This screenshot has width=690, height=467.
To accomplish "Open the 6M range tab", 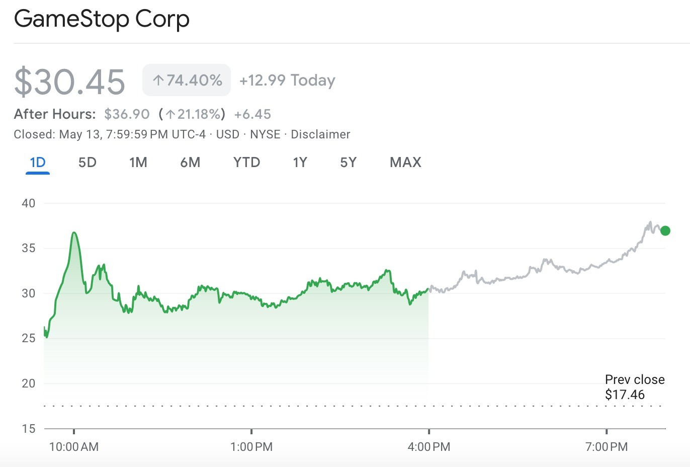I will pos(190,163).
